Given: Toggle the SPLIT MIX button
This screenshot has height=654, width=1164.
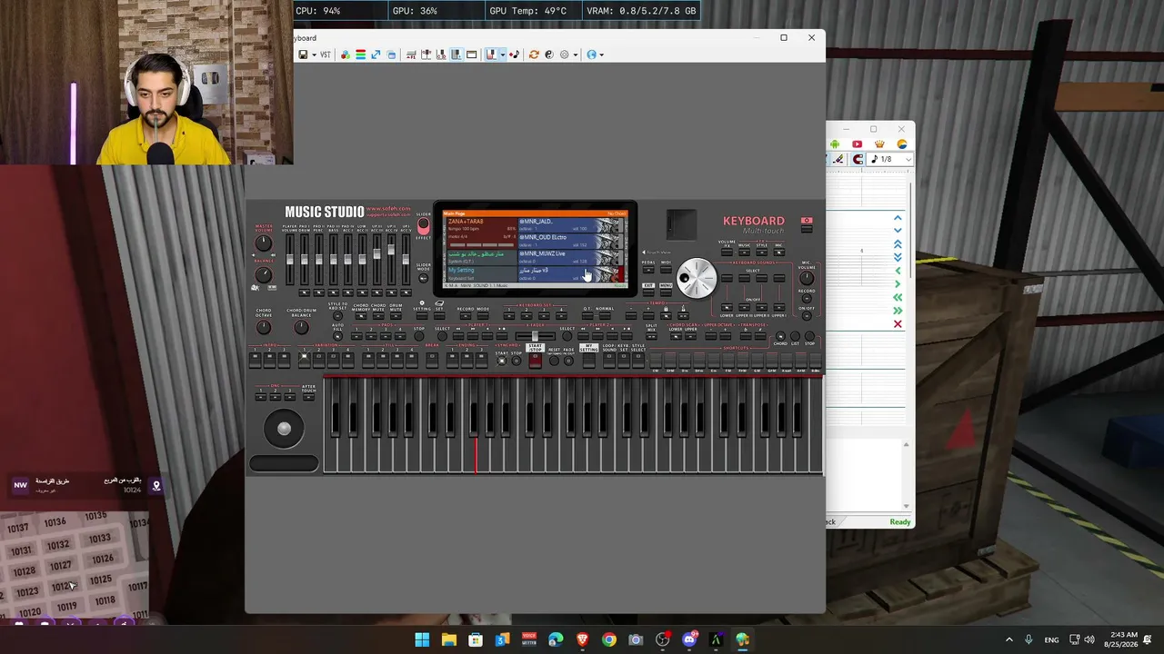Looking at the screenshot, I should pyautogui.click(x=651, y=336).
